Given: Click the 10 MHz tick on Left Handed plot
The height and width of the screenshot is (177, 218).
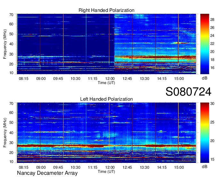Looking at the screenshot, I should 11,162.
